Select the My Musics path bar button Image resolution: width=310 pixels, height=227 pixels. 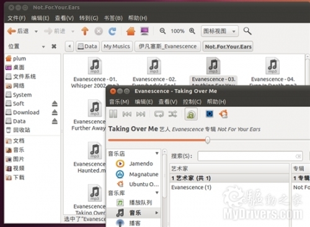point(117,47)
